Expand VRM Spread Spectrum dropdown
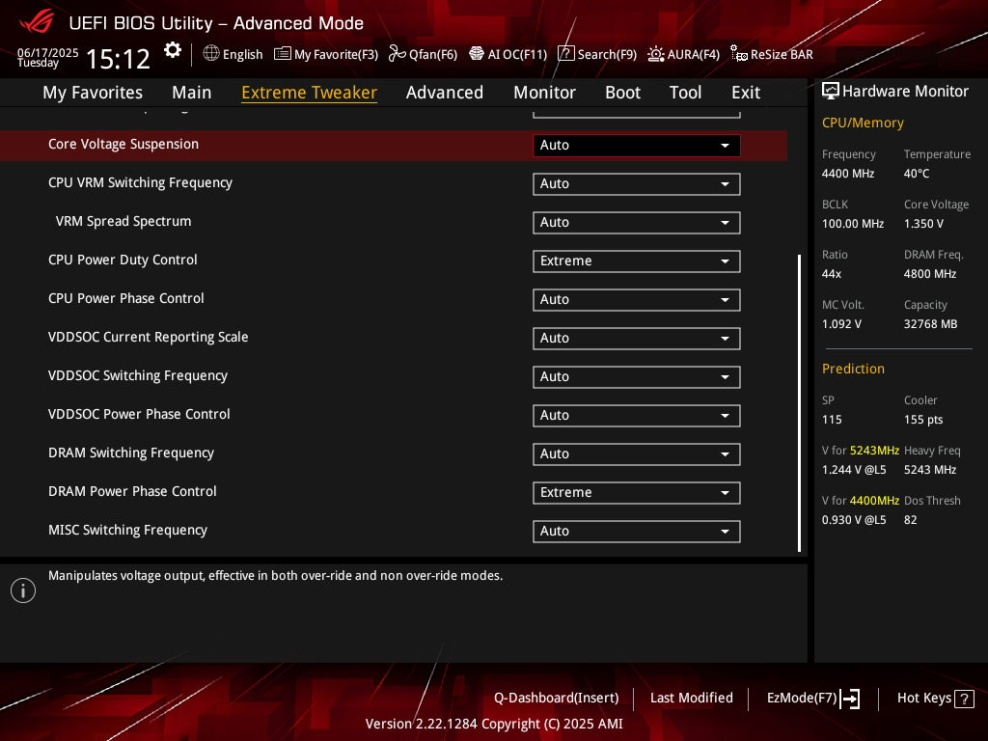 (637, 223)
